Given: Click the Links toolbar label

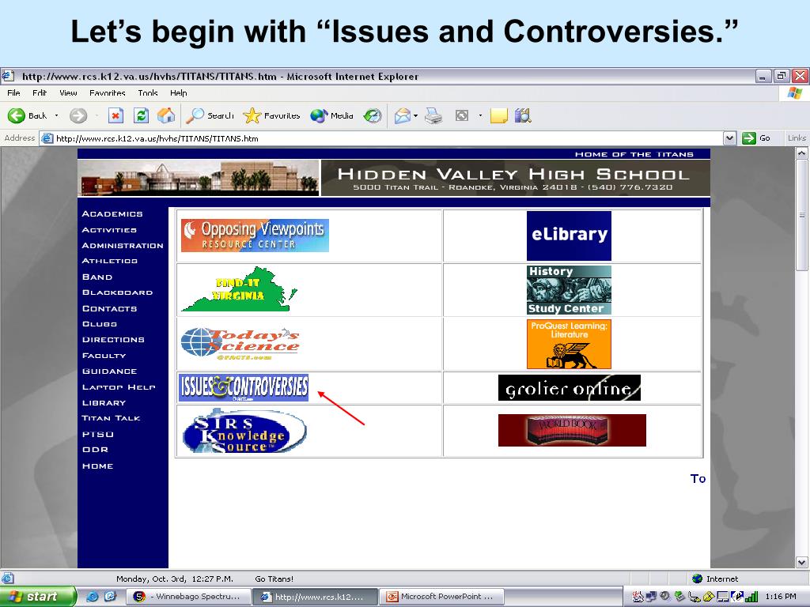Looking at the screenshot, I should pos(797,138).
